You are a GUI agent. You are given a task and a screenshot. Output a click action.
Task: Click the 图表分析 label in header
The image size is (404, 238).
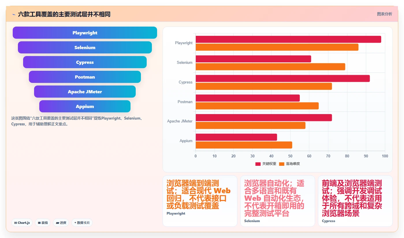pos(384,14)
